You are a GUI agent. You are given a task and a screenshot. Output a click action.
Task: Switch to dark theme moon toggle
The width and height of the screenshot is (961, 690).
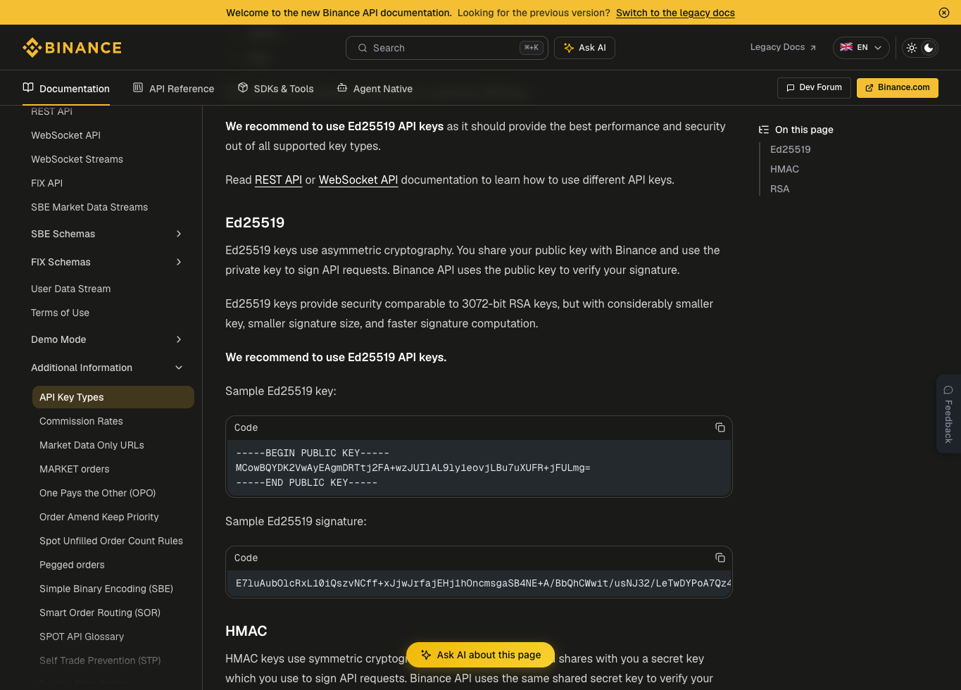point(929,48)
